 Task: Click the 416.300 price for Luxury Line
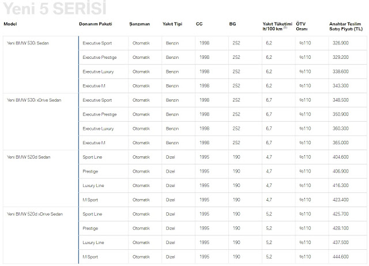coord(340,186)
